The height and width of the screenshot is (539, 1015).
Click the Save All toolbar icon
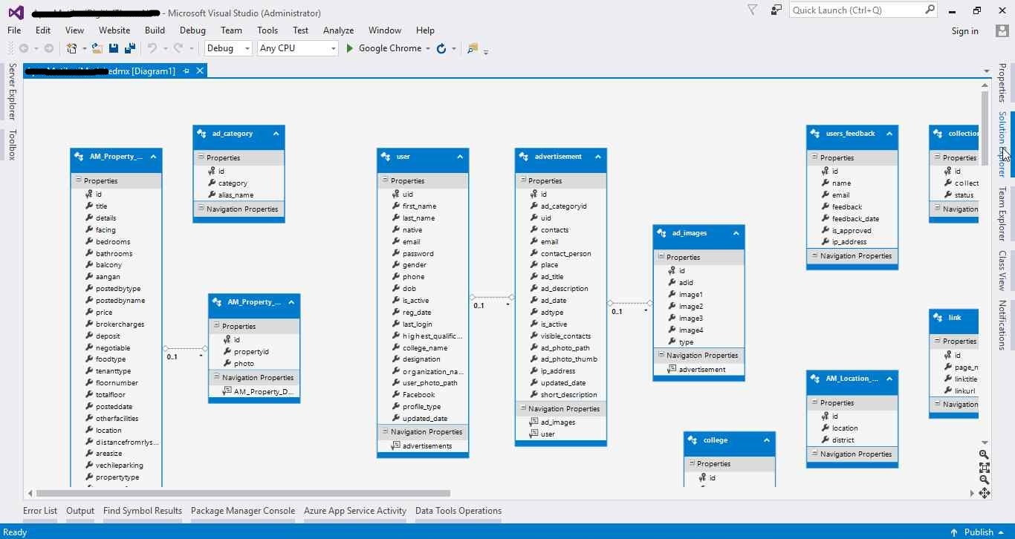tap(129, 48)
